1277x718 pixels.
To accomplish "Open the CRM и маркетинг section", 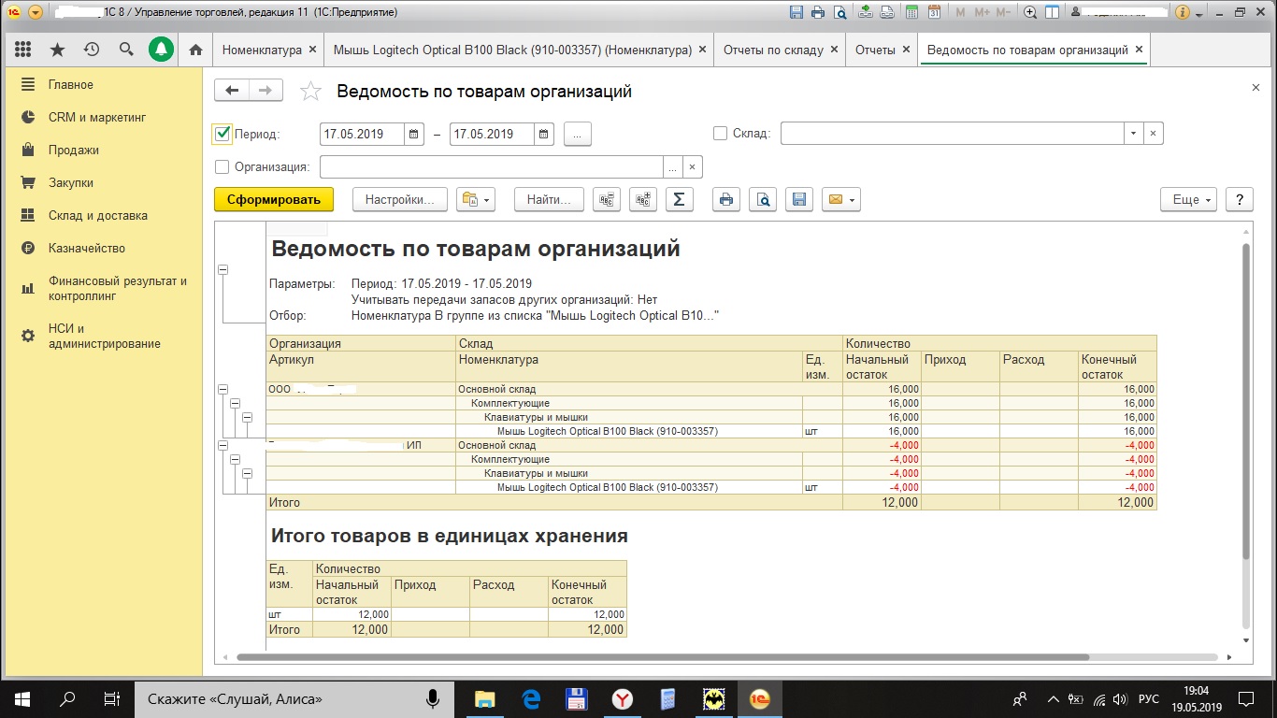I will tap(97, 117).
